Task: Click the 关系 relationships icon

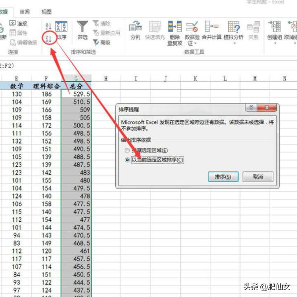Action: tap(253, 27)
